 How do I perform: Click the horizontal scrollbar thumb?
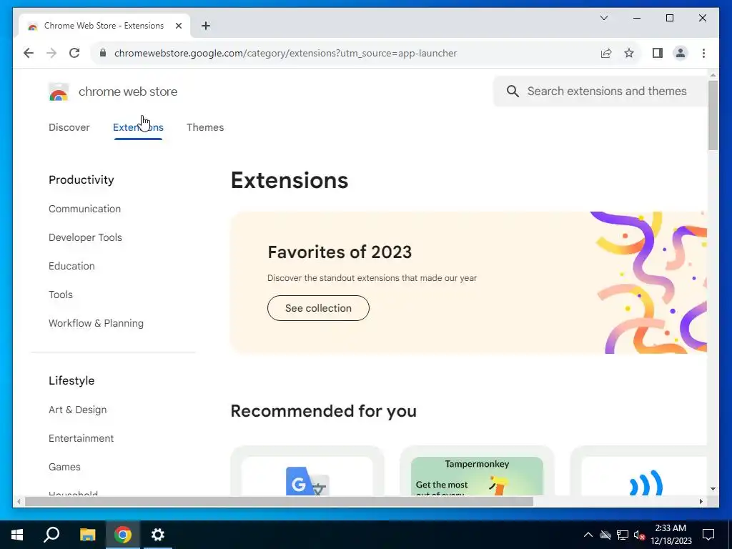(x=279, y=501)
